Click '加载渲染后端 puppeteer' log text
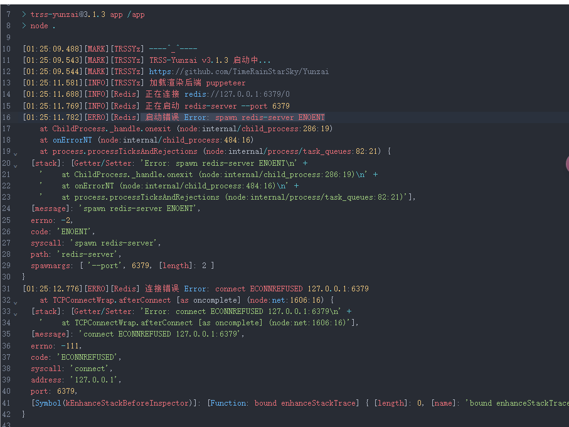 pos(198,83)
